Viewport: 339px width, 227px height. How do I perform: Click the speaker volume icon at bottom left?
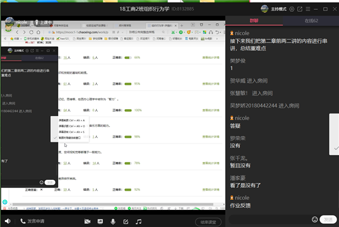click(x=8, y=221)
